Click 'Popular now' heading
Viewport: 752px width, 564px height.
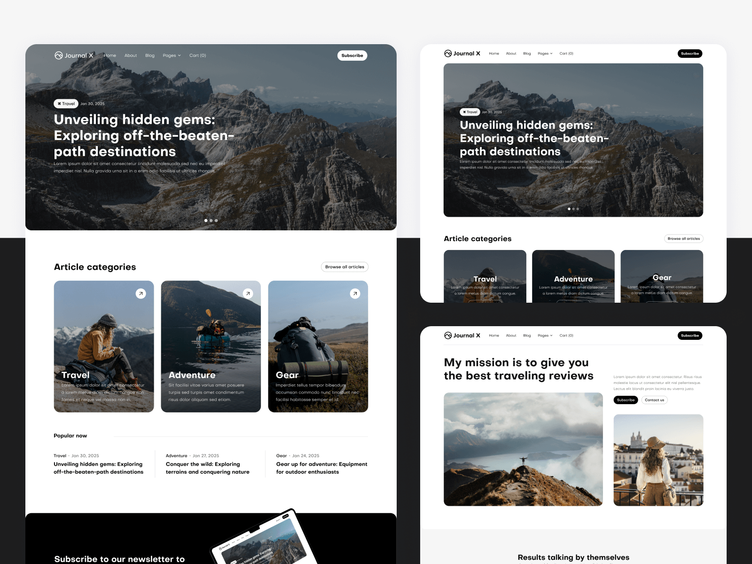pos(70,436)
